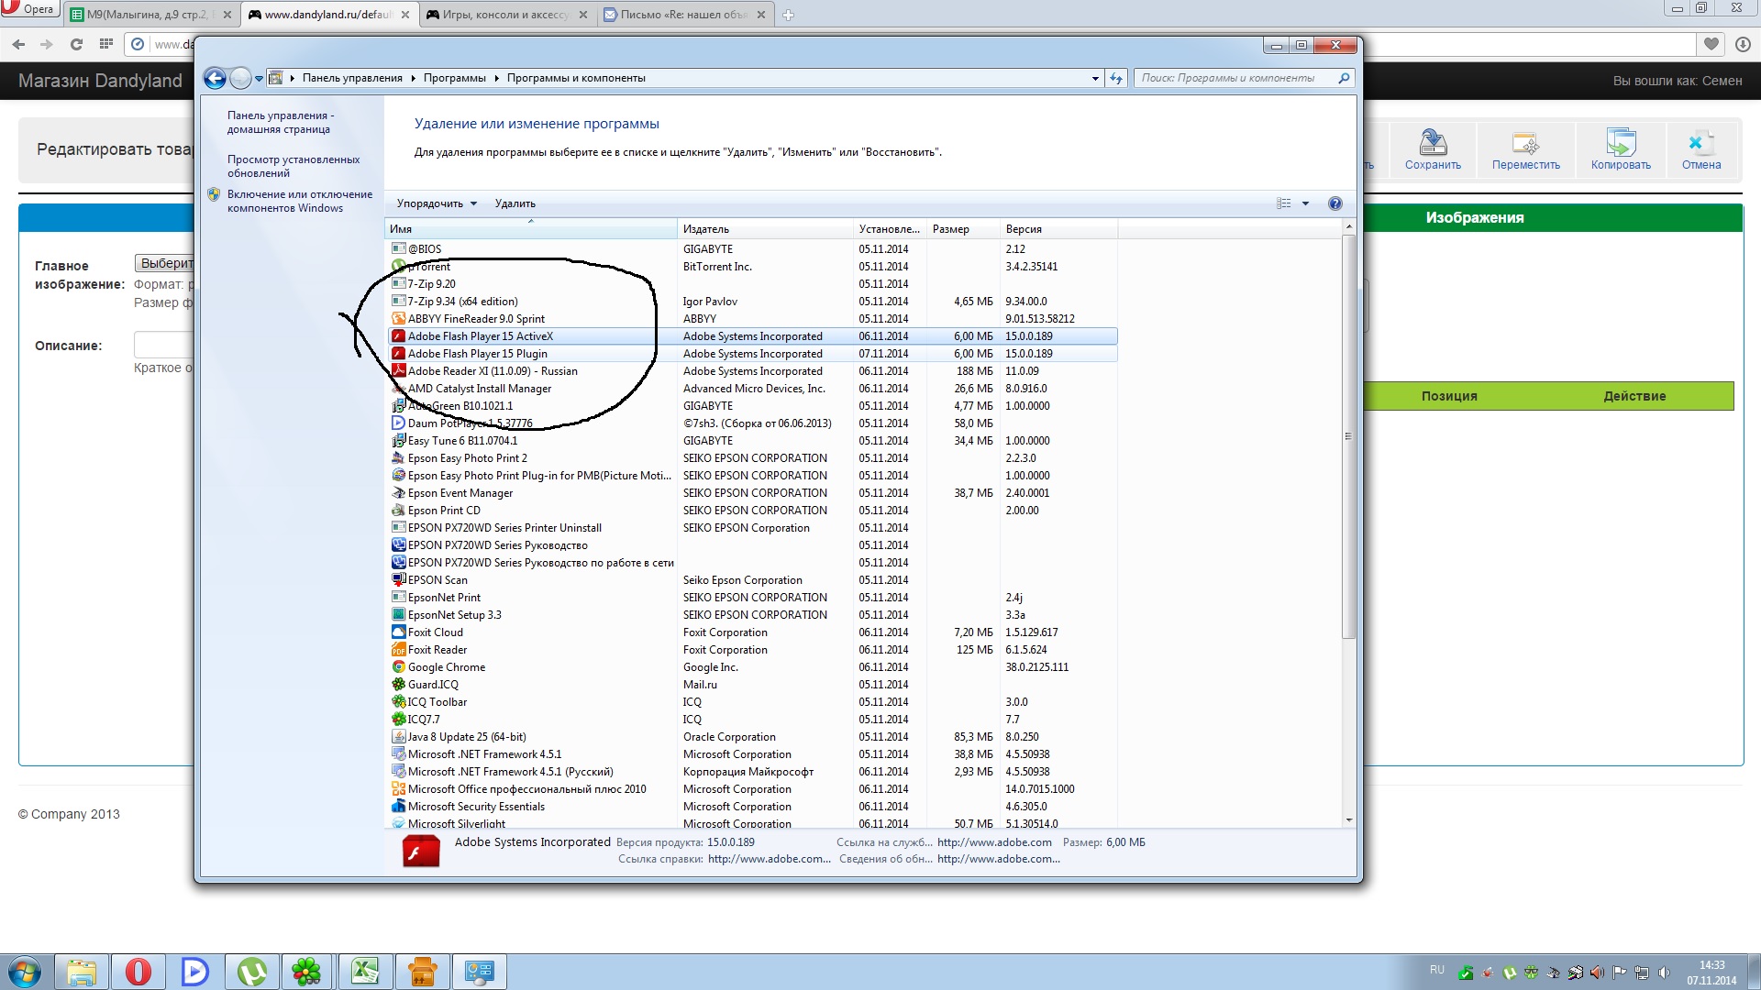1761x990 pixels.
Task: Click the Отмена cancel icon
Action: (x=1700, y=144)
